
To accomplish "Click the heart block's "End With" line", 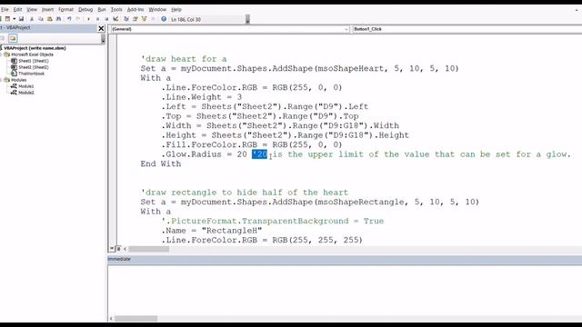I will click(x=161, y=163).
